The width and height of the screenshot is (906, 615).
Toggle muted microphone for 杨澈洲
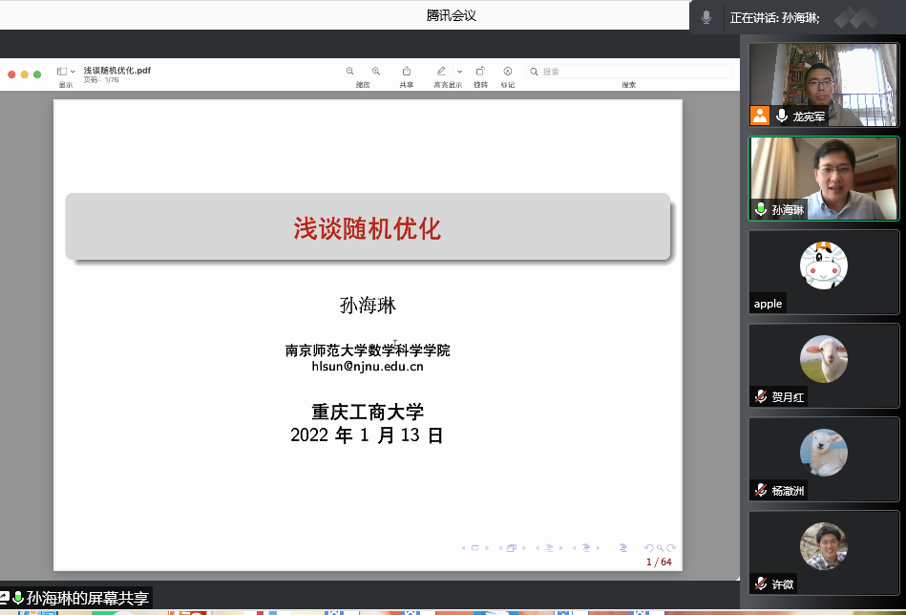[761, 490]
